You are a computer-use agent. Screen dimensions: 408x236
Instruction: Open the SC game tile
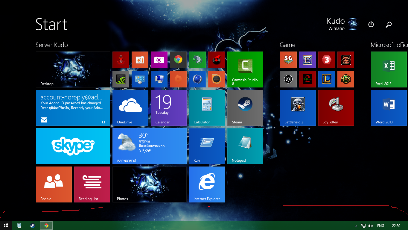[288, 60]
